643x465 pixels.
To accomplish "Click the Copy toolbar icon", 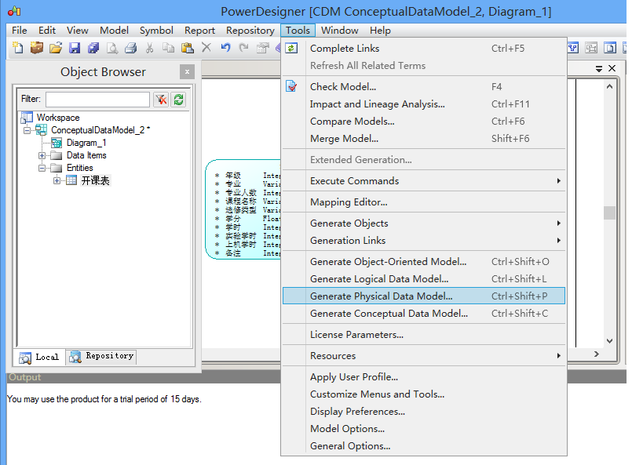I will click(168, 48).
